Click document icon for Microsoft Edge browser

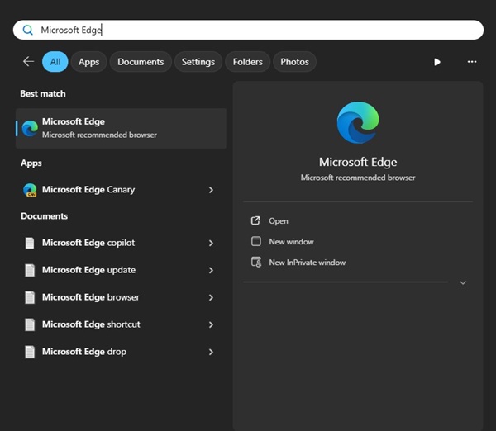[30, 297]
